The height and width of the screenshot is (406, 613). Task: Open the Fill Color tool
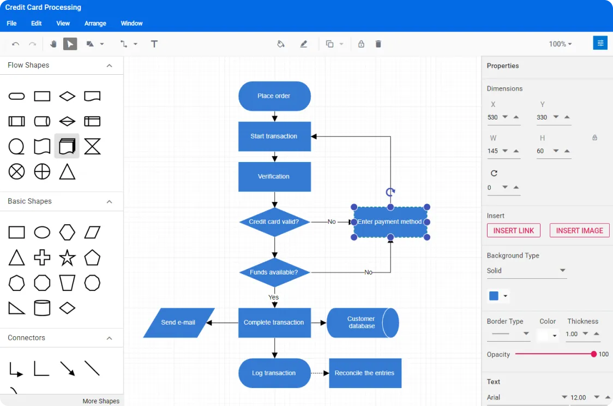click(281, 44)
